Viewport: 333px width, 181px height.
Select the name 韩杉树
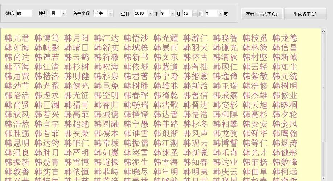coord(76,67)
